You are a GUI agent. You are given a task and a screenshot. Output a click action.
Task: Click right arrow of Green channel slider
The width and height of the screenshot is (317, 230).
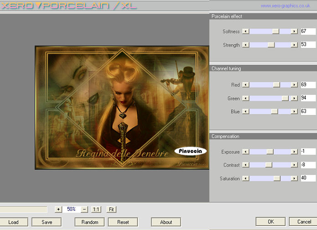click(294, 98)
